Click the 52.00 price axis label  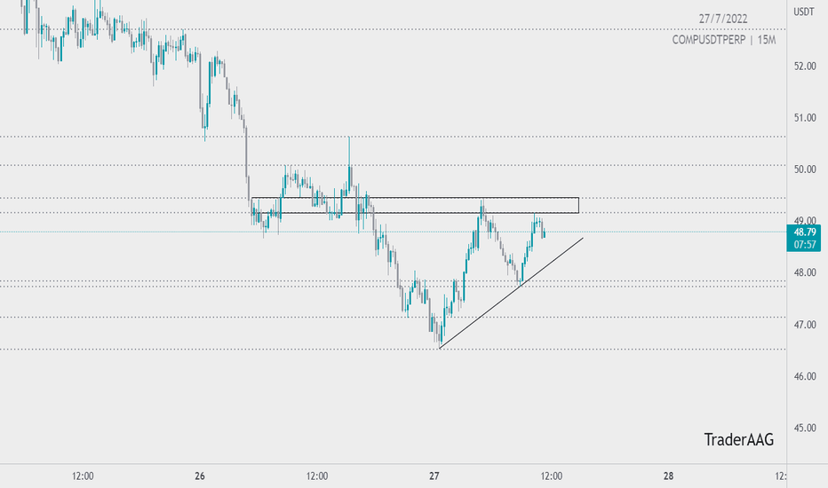pyautogui.click(x=805, y=66)
